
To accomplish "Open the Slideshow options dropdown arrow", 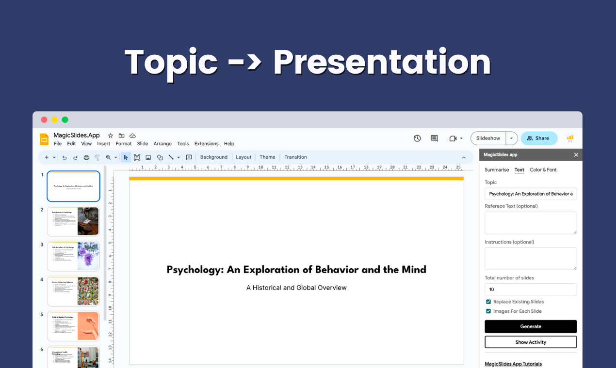I will point(511,138).
